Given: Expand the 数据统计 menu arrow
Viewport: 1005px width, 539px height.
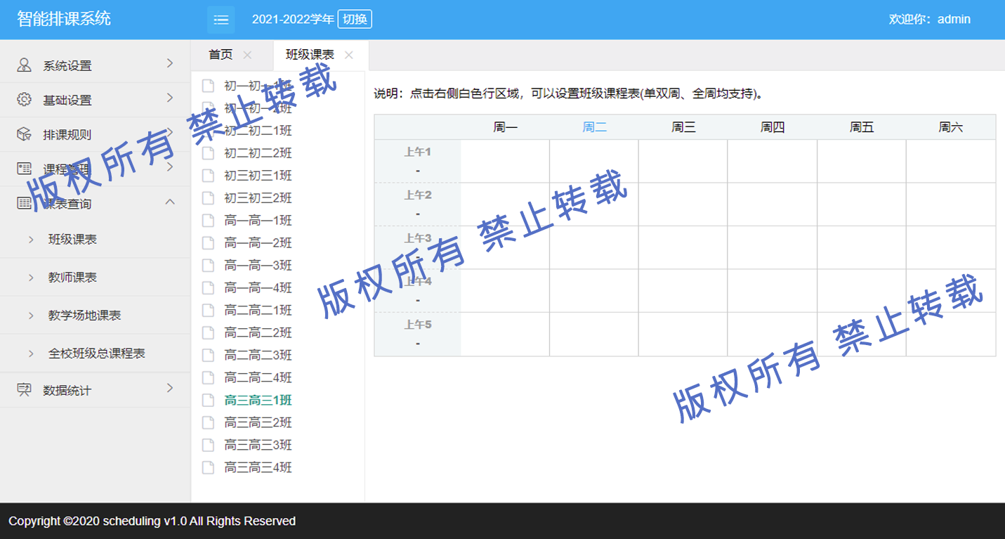Looking at the screenshot, I should click(169, 389).
